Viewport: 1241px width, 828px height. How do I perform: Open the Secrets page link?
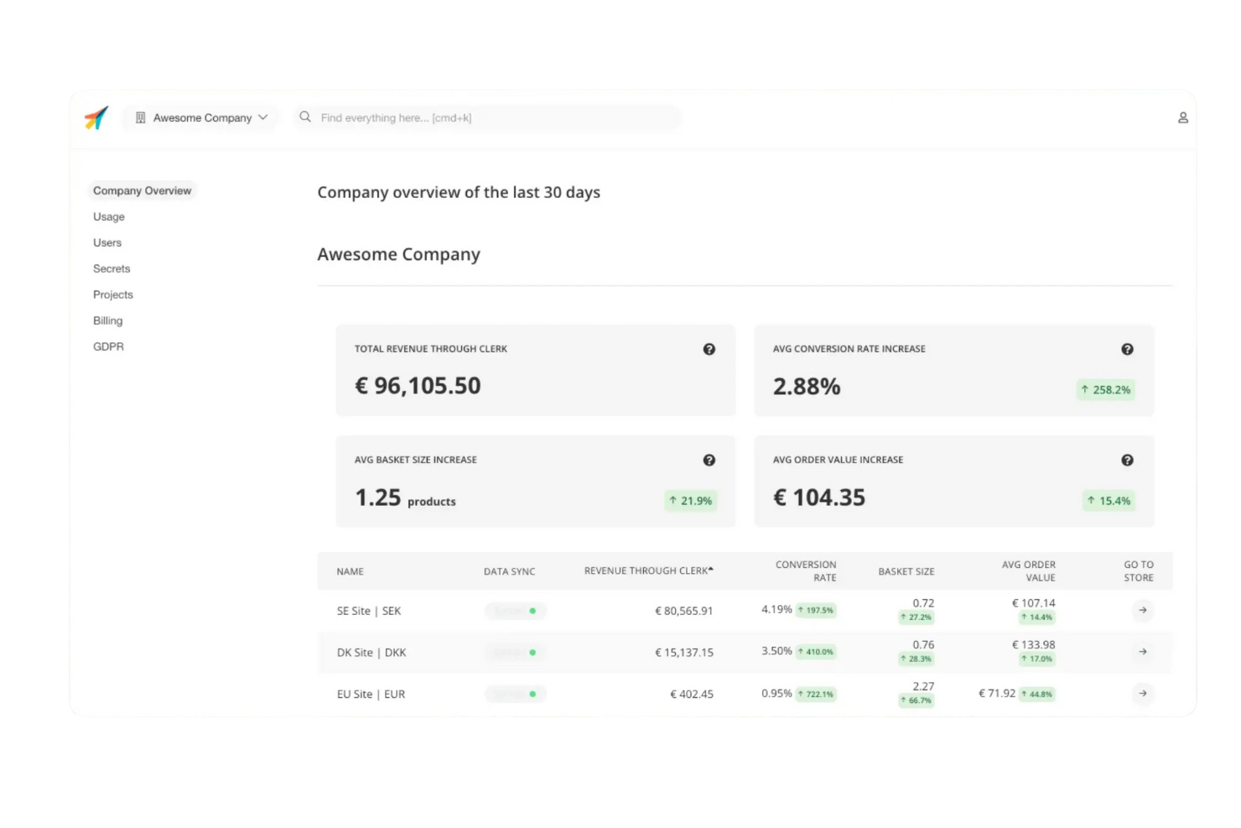[x=112, y=268]
